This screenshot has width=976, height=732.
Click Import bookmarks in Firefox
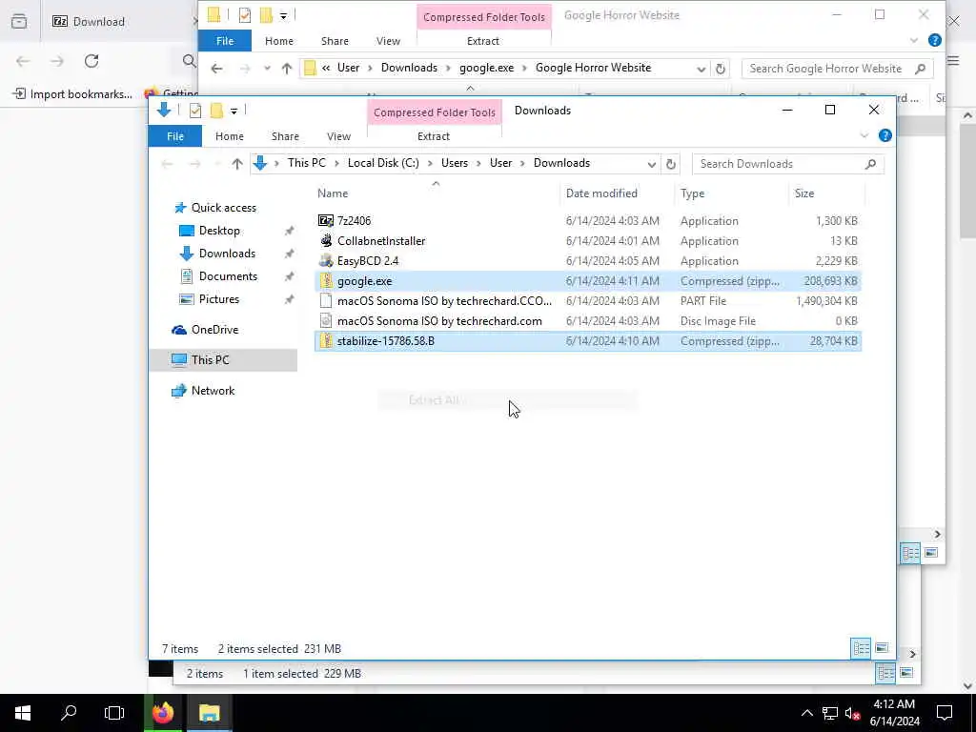[72, 94]
